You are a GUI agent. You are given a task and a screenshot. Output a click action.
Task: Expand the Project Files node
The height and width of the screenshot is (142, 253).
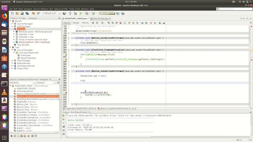[12, 68]
